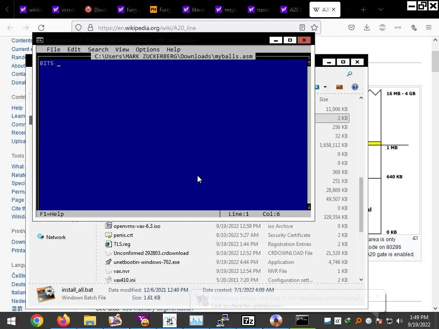Viewport: 439px width, 329px height.
Task: Click the Help link in the Wikipedia sidebar
Action: (17, 108)
